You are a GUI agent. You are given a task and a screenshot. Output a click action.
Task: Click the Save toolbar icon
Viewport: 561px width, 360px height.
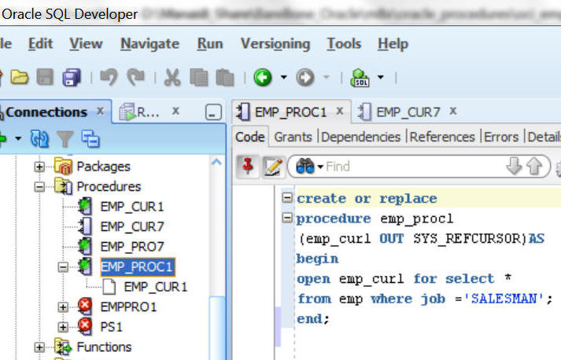tap(45, 77)
